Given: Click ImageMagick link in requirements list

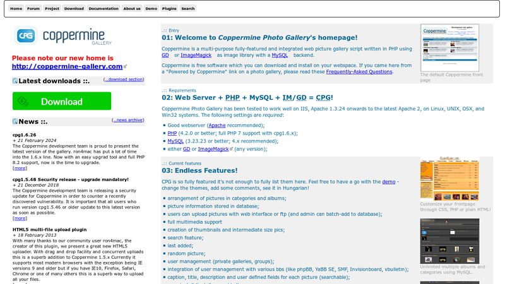Looking at the screenshot, I should [x=213, y=149].
